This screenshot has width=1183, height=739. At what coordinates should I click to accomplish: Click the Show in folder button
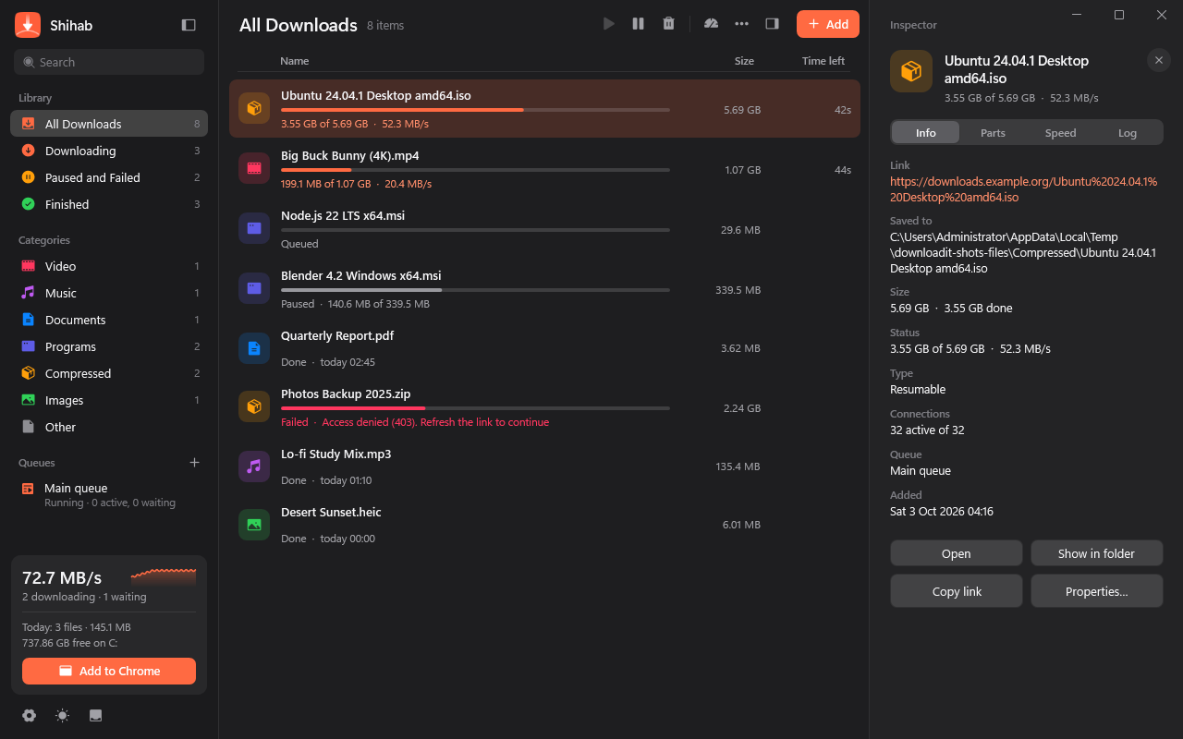pyautogui.click(x=1096, y=553)
